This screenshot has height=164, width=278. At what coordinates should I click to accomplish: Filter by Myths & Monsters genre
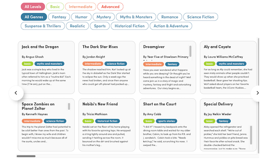[136, 17]
